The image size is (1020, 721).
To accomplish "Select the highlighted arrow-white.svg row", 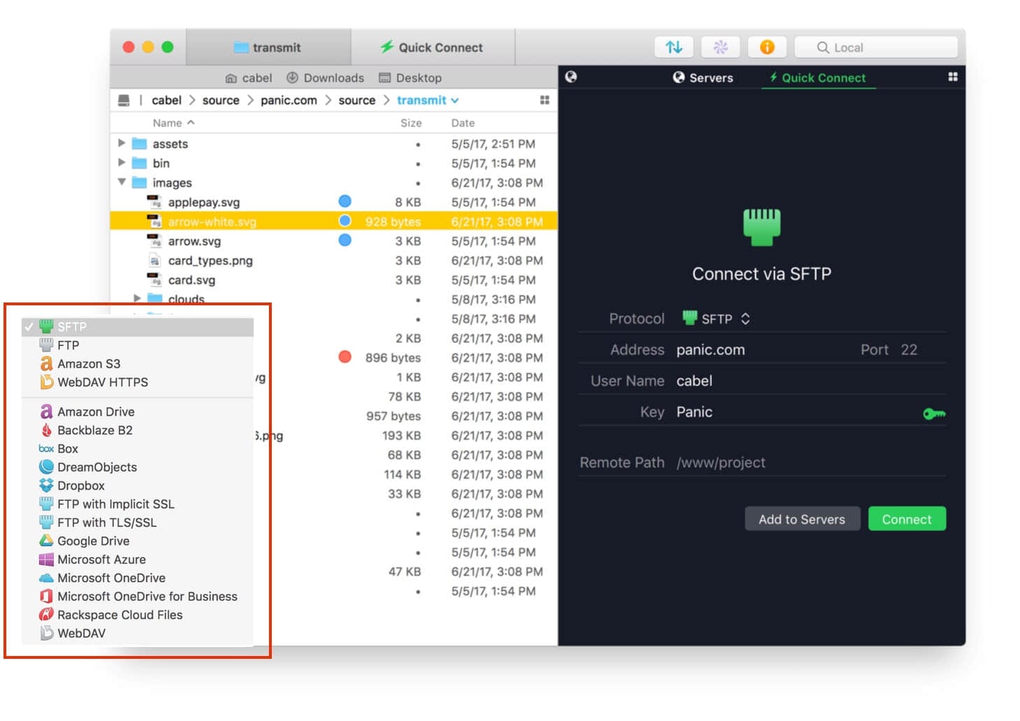I will [334, 221].
